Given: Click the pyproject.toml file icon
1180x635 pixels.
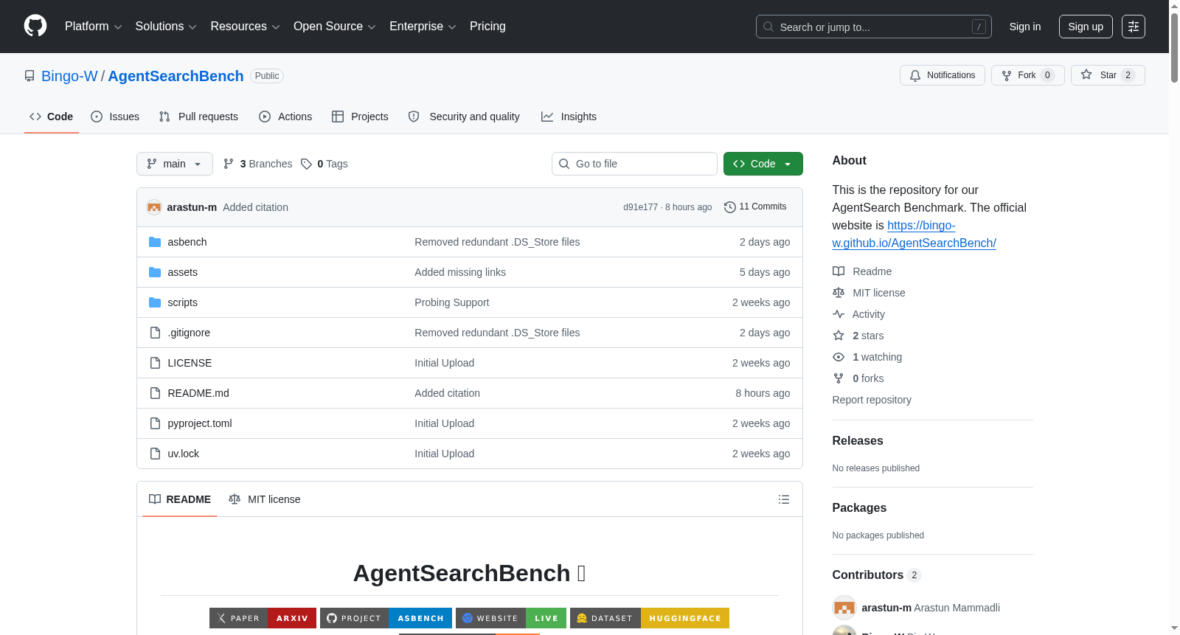Looking at the screenshot, I should [x=155, y=423].
